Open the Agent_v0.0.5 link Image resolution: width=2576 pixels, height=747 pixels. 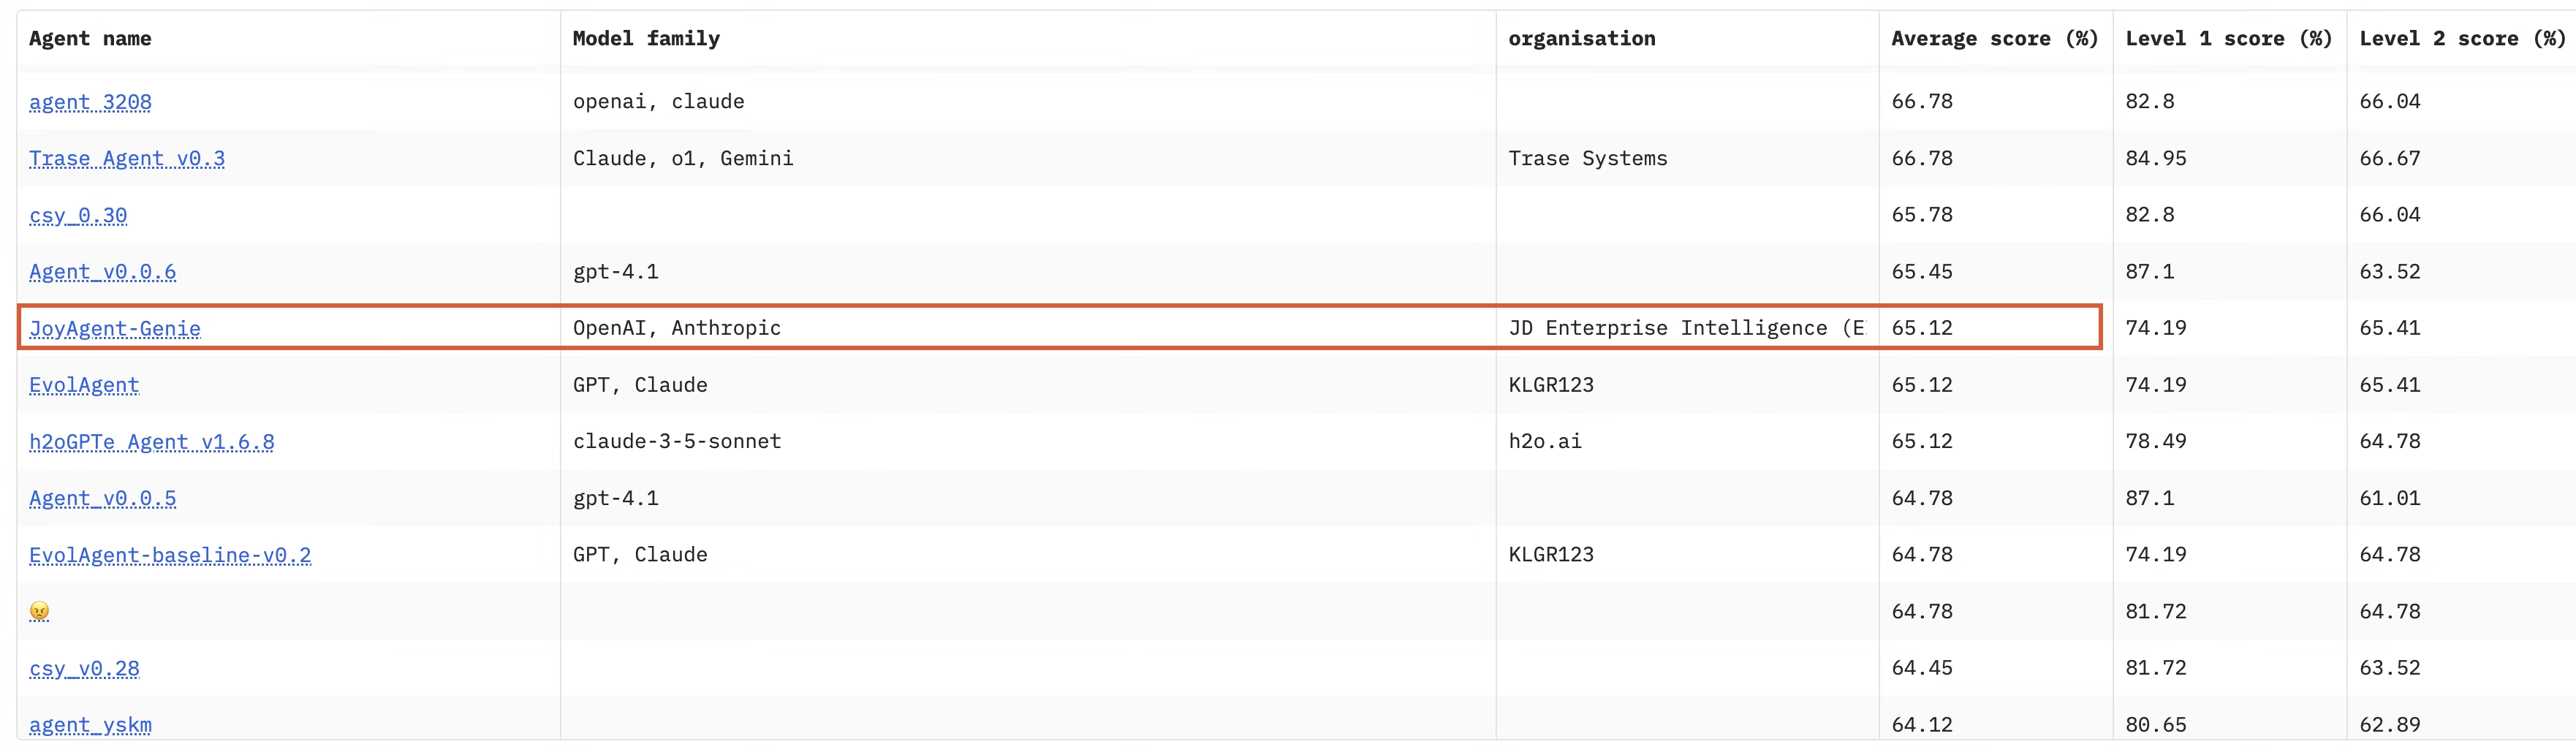pos(102,498)
